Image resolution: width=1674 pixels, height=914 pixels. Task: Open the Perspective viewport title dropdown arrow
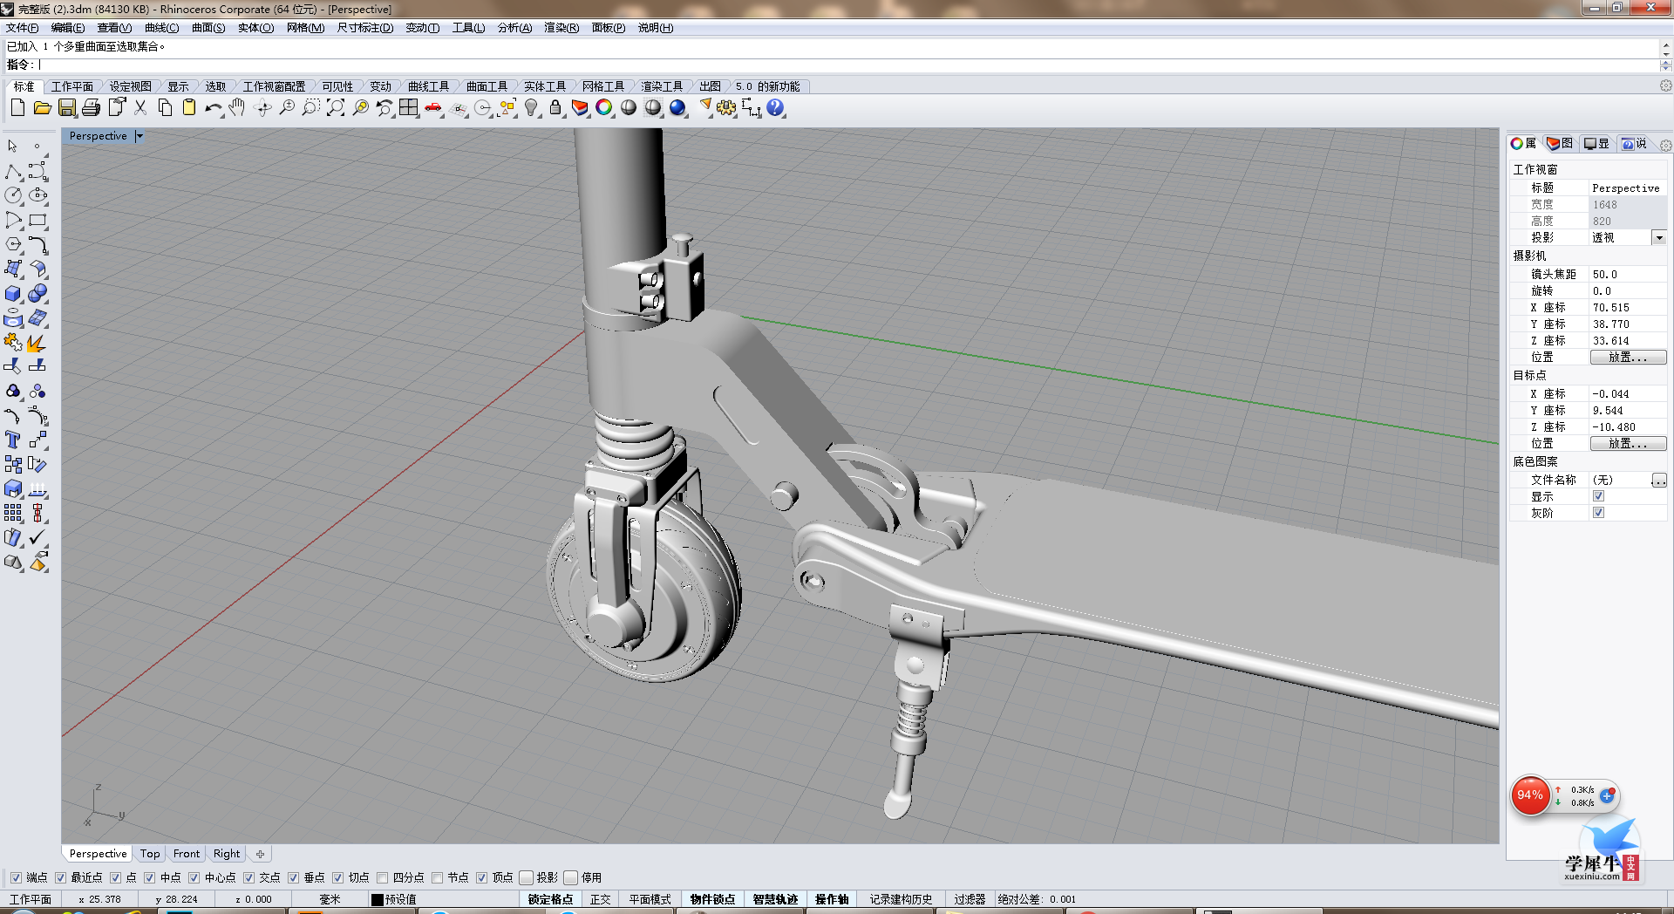click(139, 136)
